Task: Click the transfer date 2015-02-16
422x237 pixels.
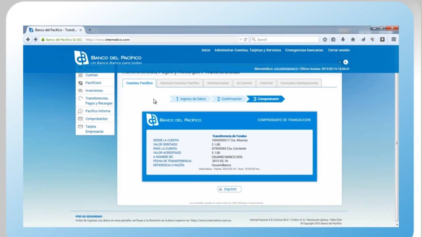Action: point(220,161)
